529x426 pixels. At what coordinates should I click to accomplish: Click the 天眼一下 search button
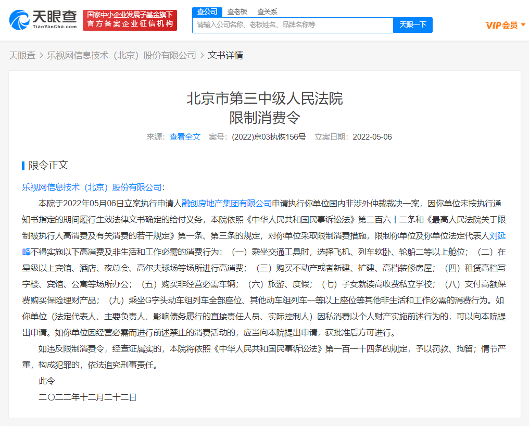click(x=413, y=25)
